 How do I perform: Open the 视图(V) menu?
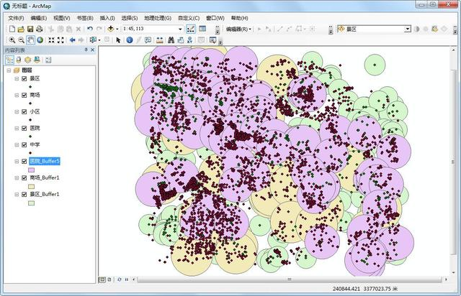61,18
